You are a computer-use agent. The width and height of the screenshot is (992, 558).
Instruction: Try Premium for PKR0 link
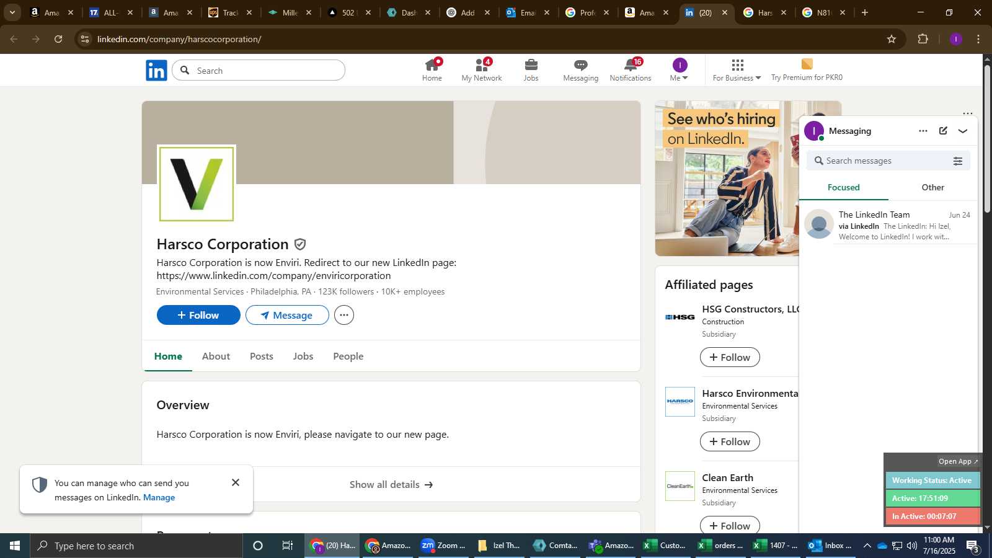point(807,70)
